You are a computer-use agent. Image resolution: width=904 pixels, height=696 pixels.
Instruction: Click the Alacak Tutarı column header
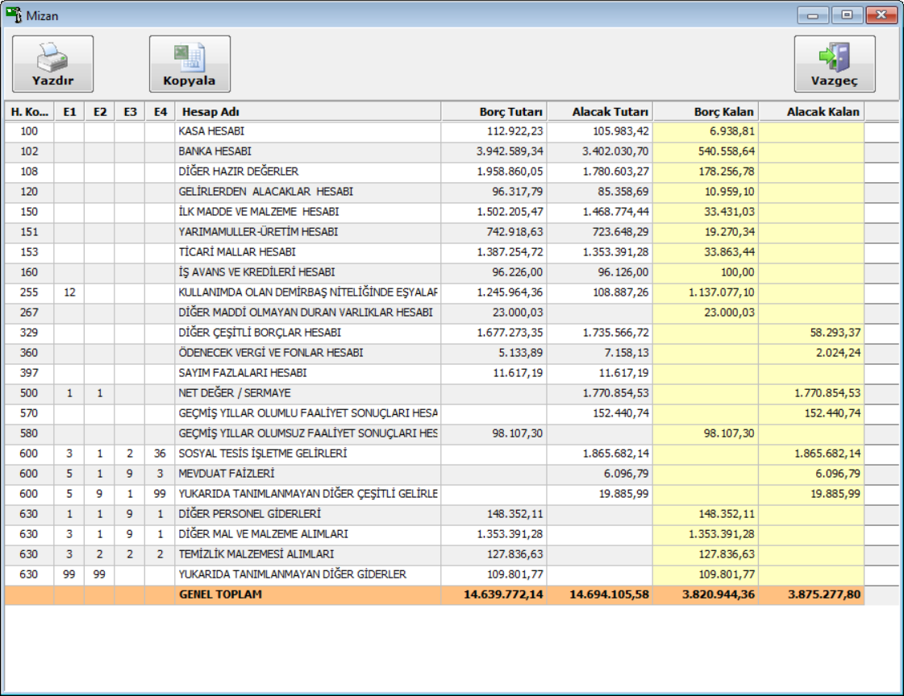(600, 112)
